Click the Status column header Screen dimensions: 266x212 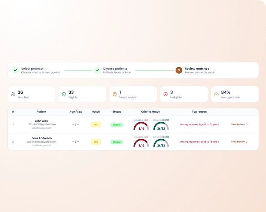coord(117,112)
